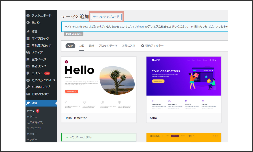253x152 pixels.
Task: Open お問い合わせ menu item
Action: [40, 94]
